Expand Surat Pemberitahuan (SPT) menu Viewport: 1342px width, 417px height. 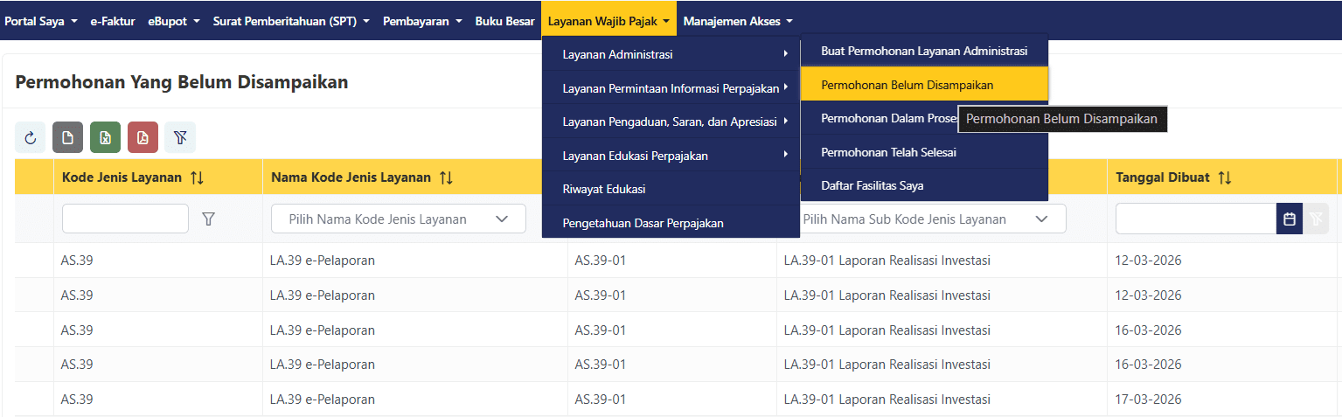pyautogui.click(x=291, y=21)
